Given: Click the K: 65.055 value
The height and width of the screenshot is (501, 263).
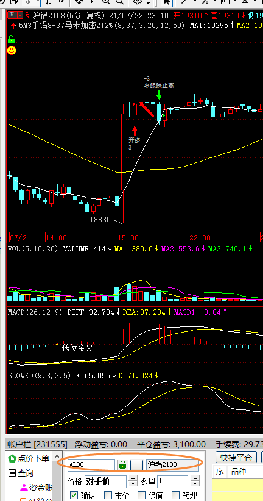Looking at the screenshot, I should (x=93, y=376).
